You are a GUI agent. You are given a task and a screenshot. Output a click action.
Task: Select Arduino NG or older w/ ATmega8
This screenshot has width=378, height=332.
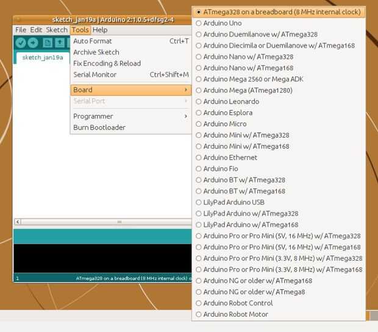279,292
